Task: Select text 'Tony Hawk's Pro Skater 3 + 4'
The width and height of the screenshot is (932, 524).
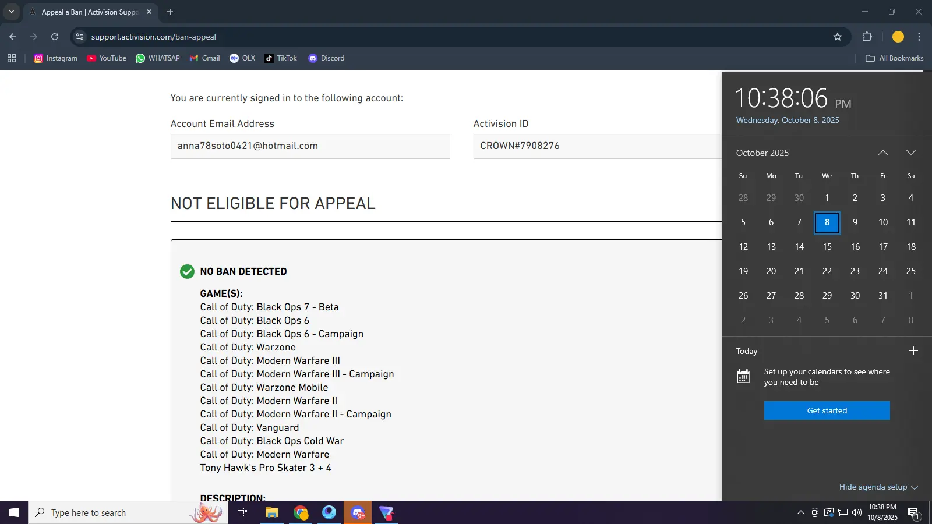Action: [x=266, y=468]
